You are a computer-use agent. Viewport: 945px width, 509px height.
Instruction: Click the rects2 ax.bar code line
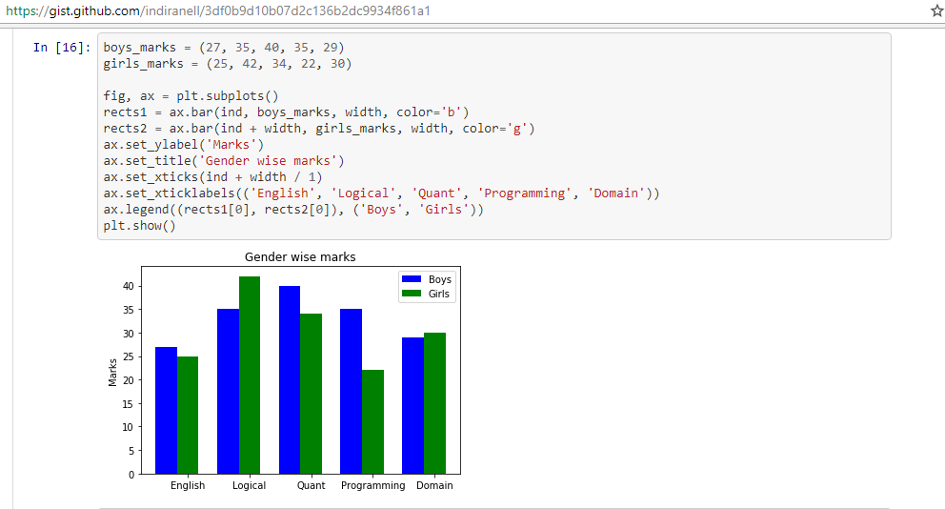(319, 129)
